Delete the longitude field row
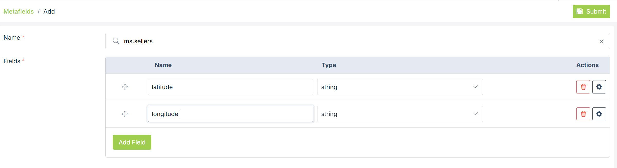The height and width of the screenshot is (168, 617). 583,114
